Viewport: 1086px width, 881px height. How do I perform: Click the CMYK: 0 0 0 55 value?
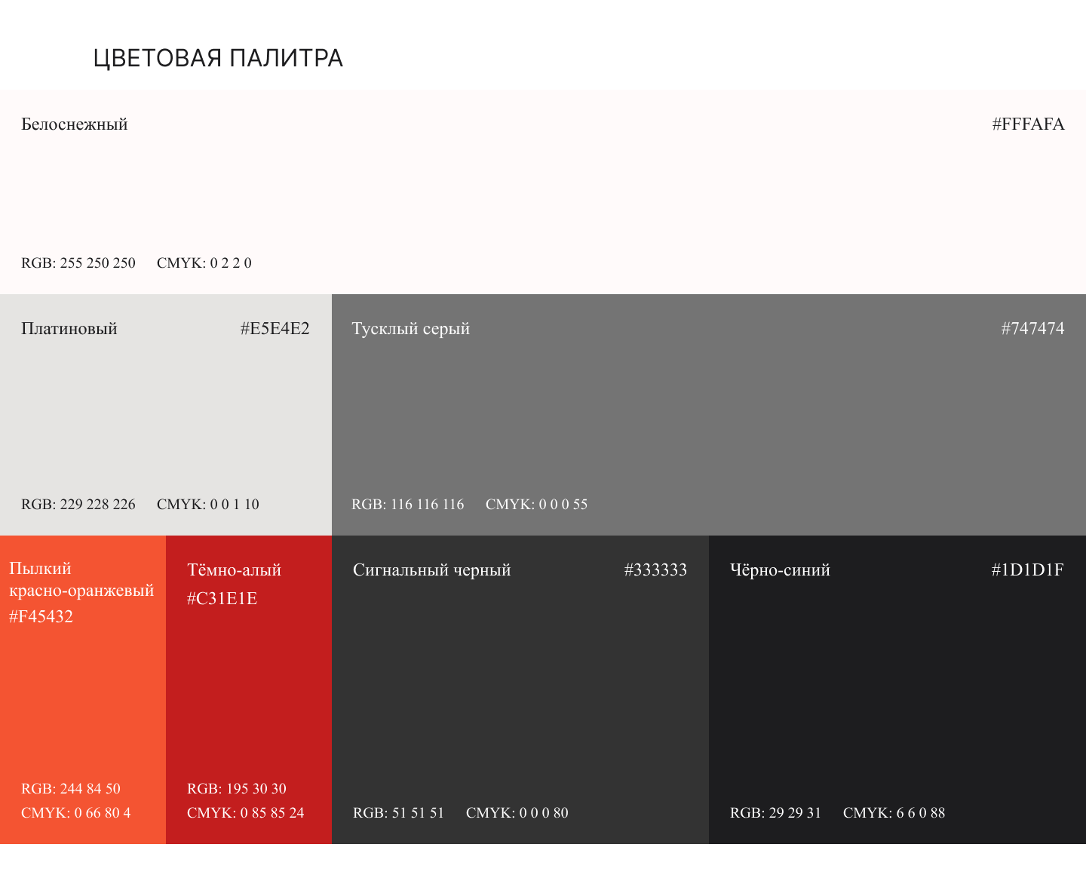[536, 505]
